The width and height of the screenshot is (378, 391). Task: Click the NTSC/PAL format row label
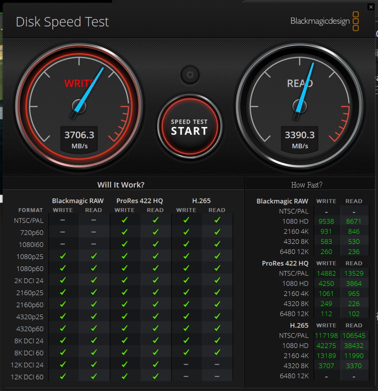pos(29,220)
